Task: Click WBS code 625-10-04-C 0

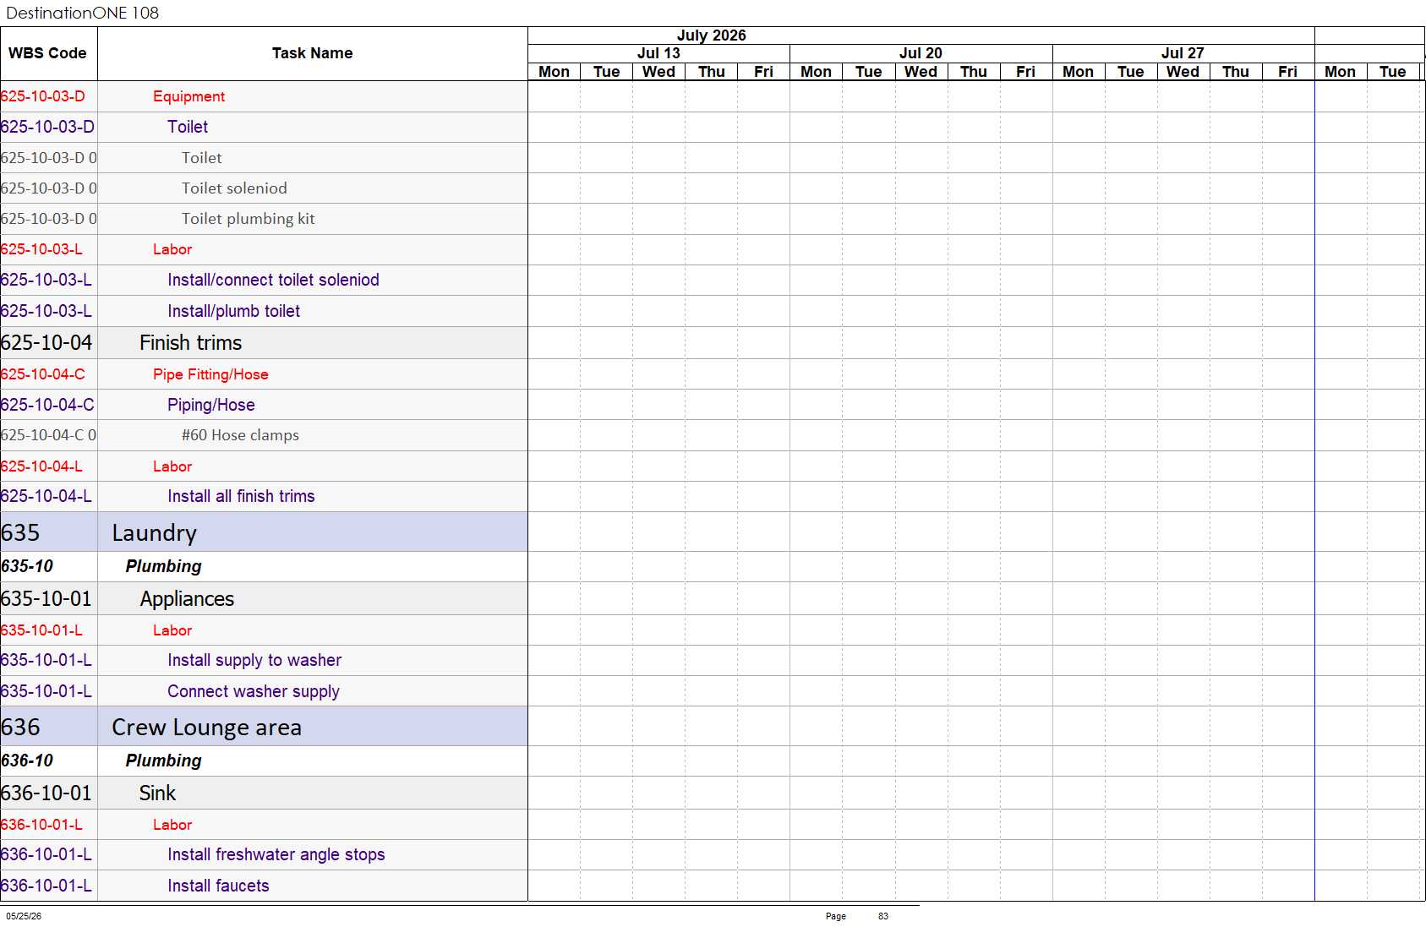Action: point(48,435)
